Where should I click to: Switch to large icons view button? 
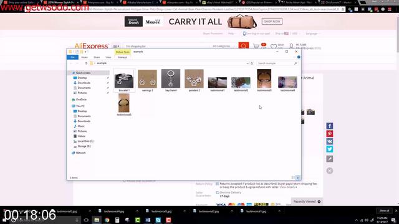point(298,177)
